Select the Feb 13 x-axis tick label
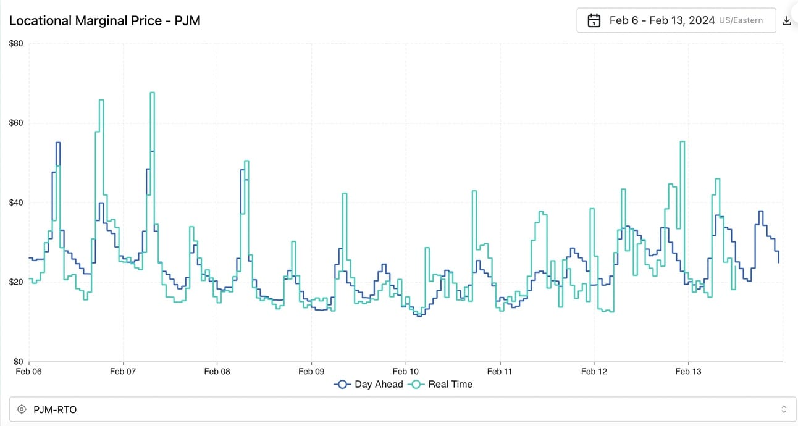 (x=688, y=371)
